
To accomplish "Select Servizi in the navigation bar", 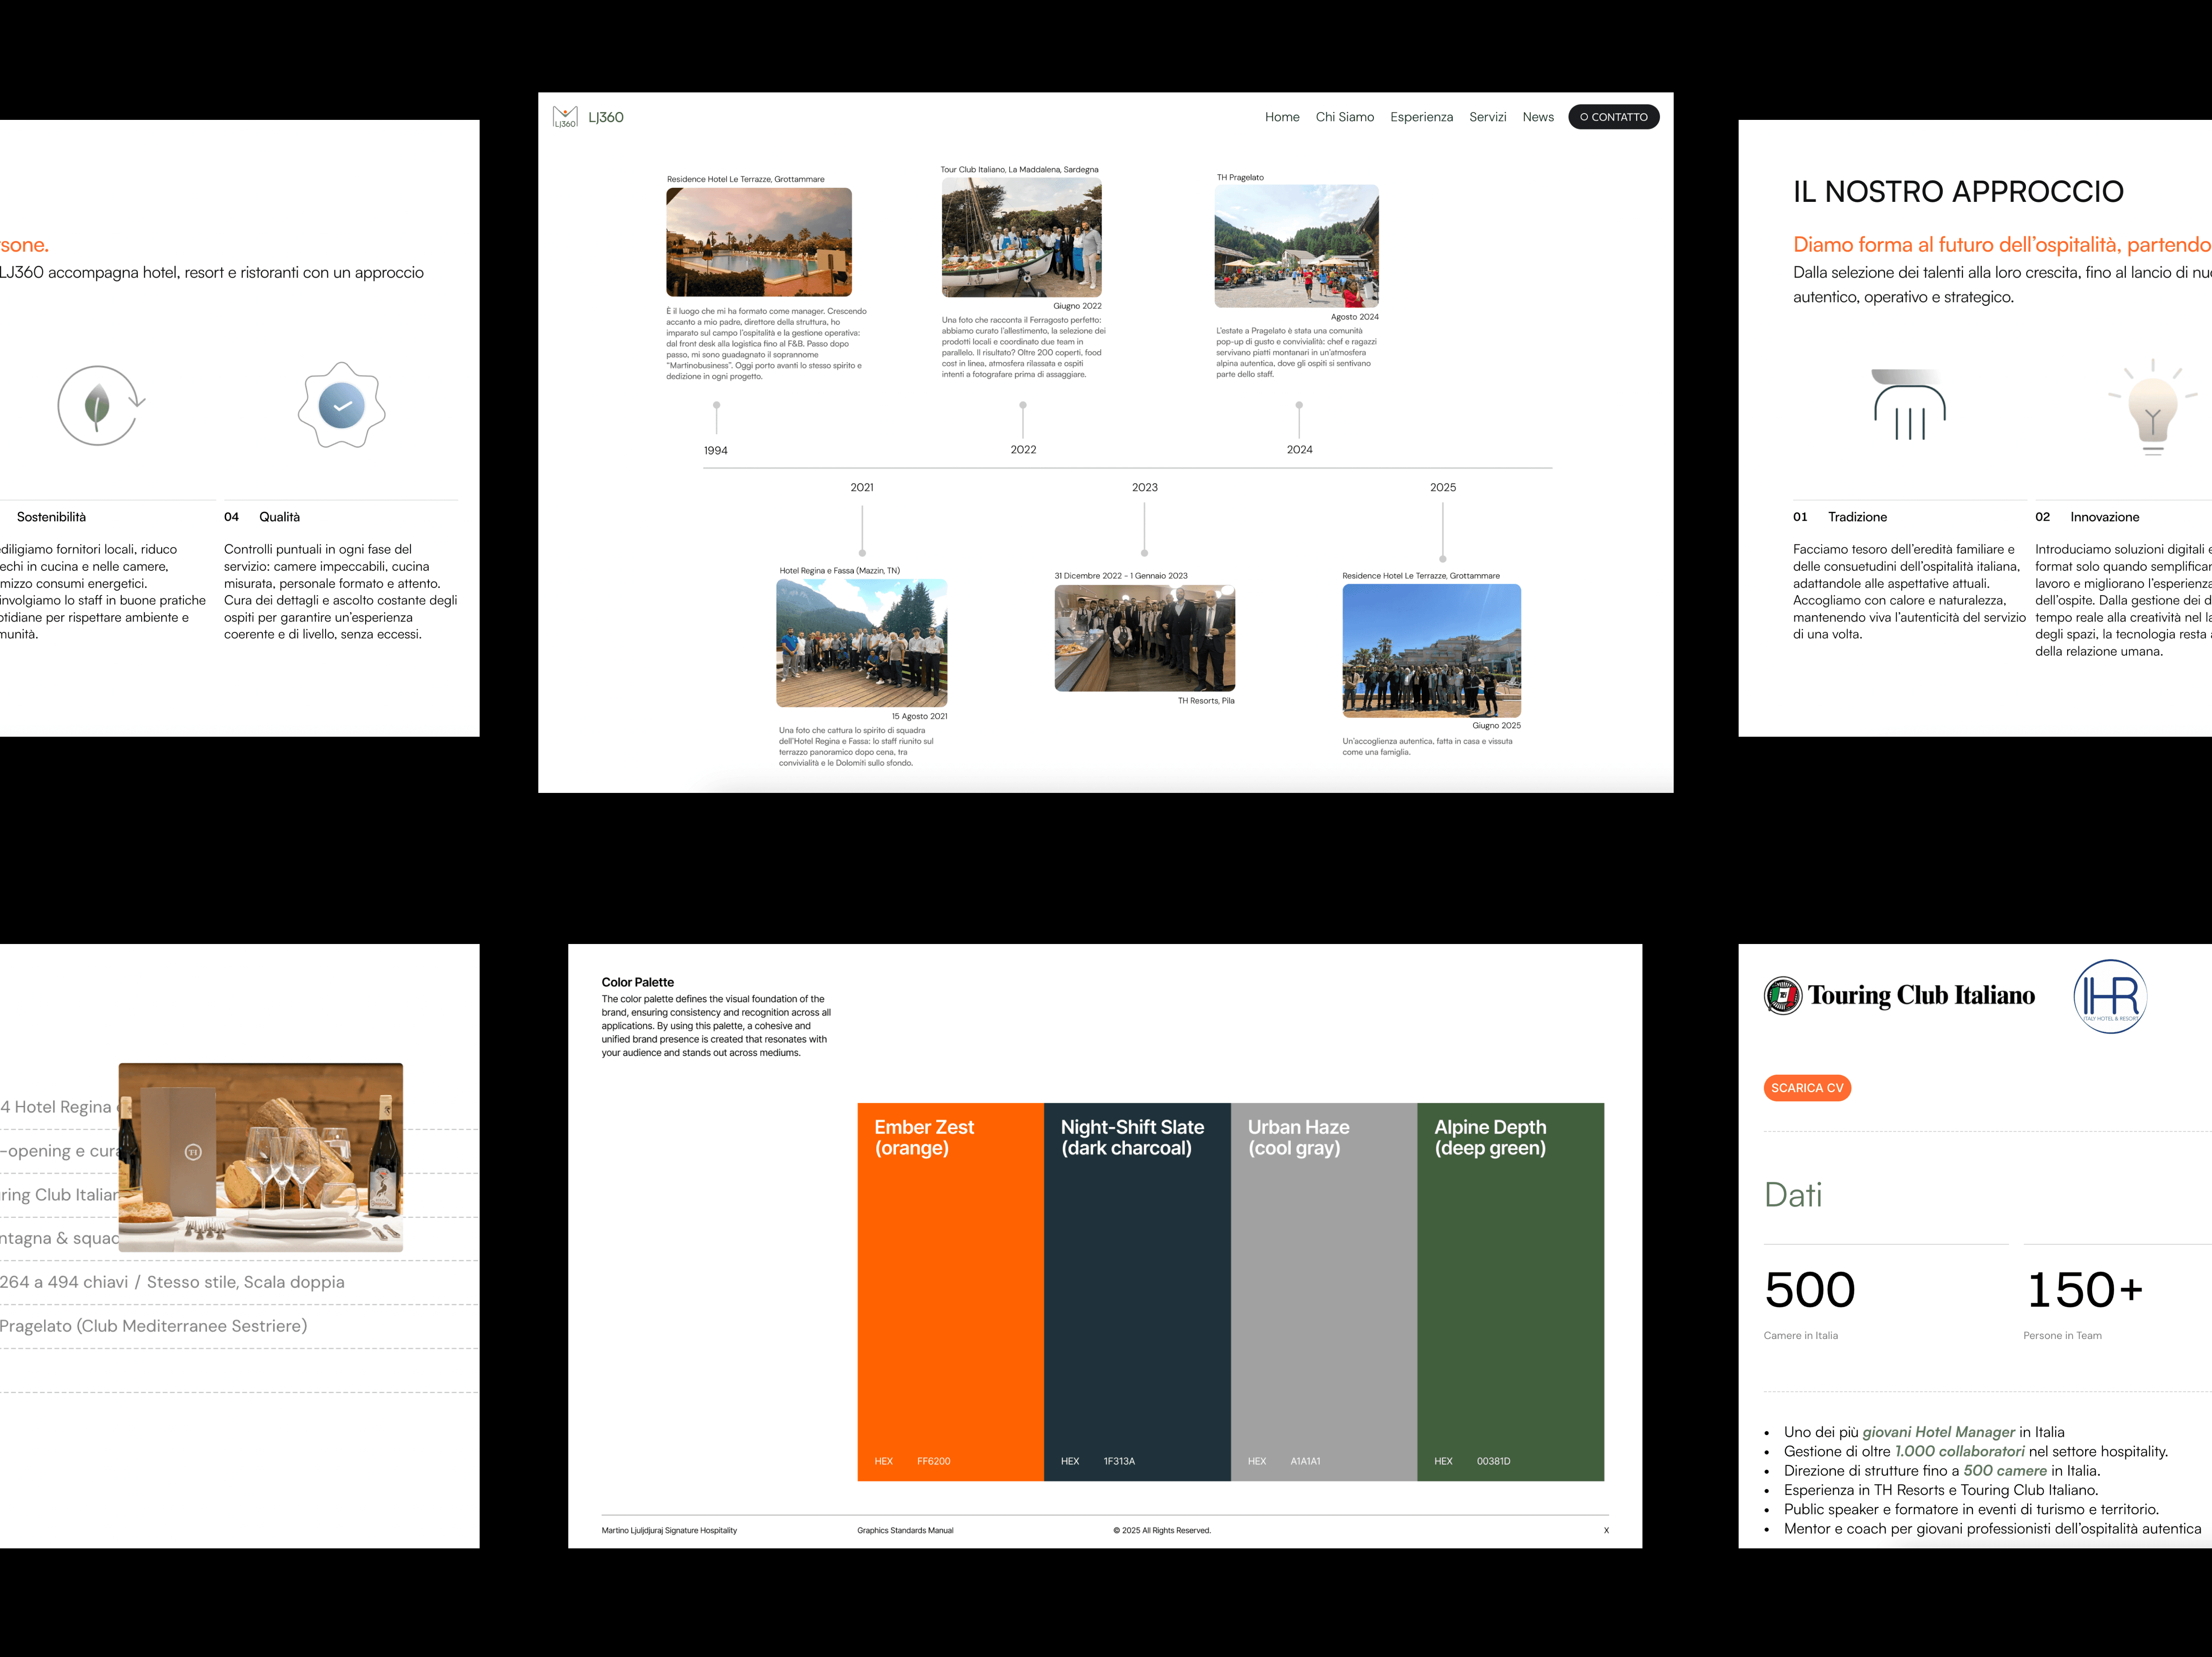I will tap(1487, 117).
